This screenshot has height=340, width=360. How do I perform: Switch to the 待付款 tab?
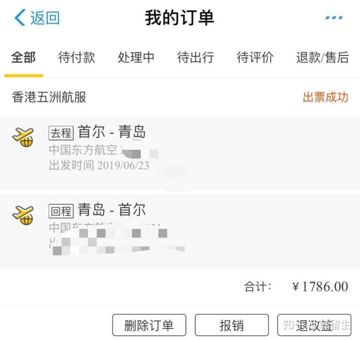(x=76, y=57)
